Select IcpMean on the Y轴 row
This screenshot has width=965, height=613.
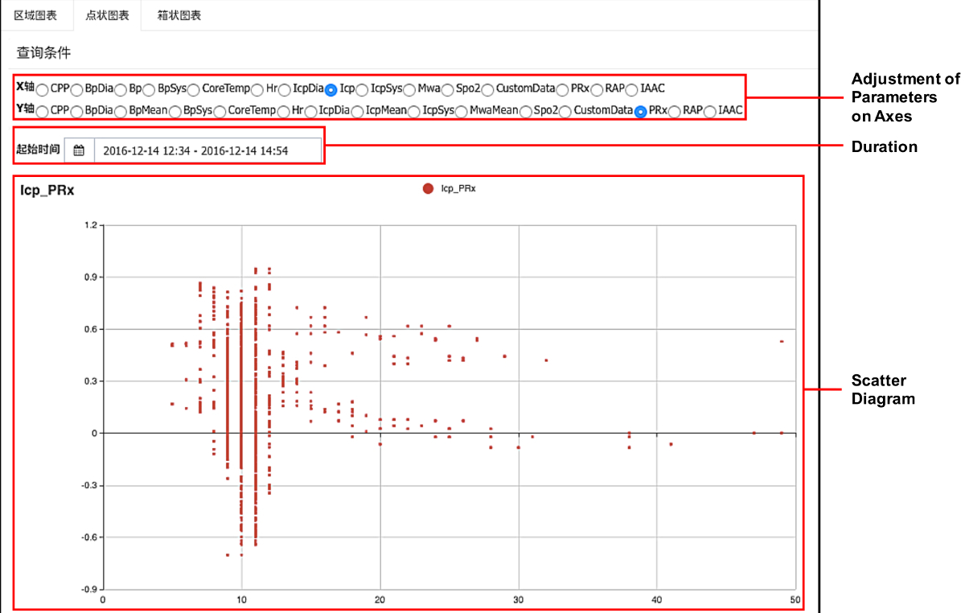(357, 111)
